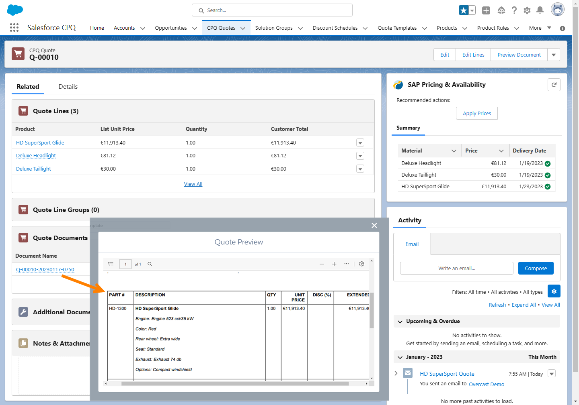This screenshot has width=579, height=405.
Task: Open the HD SuperSport Glide product link
Action: tap(40, 143)
